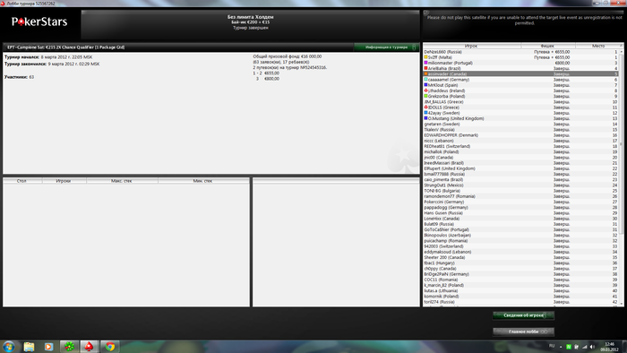Open tournament information button
Screen dimensions: 627x353
(386, 47)
